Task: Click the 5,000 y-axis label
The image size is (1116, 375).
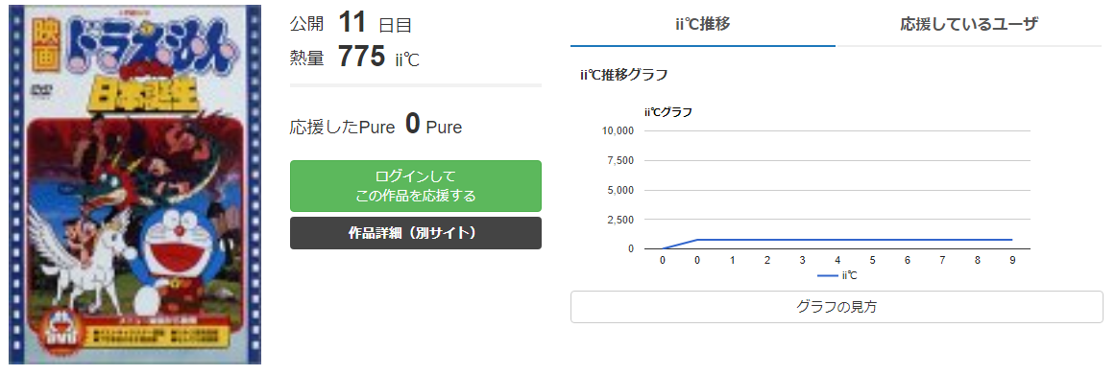Action: click(619, 190)
